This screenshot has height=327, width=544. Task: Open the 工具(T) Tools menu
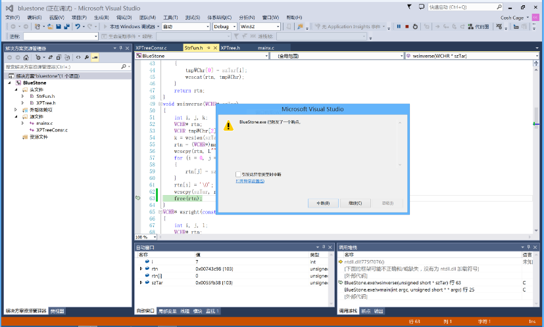pos(170,17)
